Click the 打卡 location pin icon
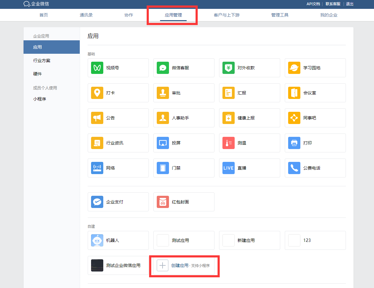 click(x=97, y=93)
